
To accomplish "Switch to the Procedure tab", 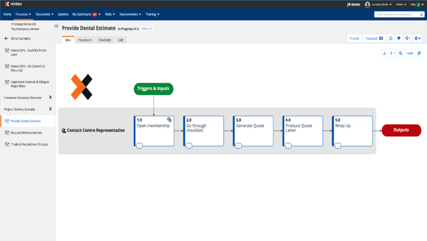I will point(84,40).
